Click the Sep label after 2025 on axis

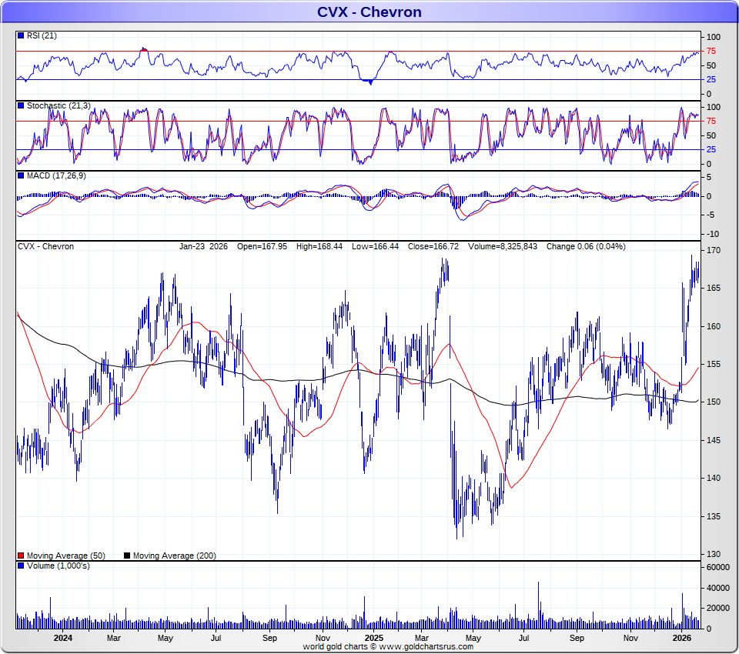(x=577, y=638)
